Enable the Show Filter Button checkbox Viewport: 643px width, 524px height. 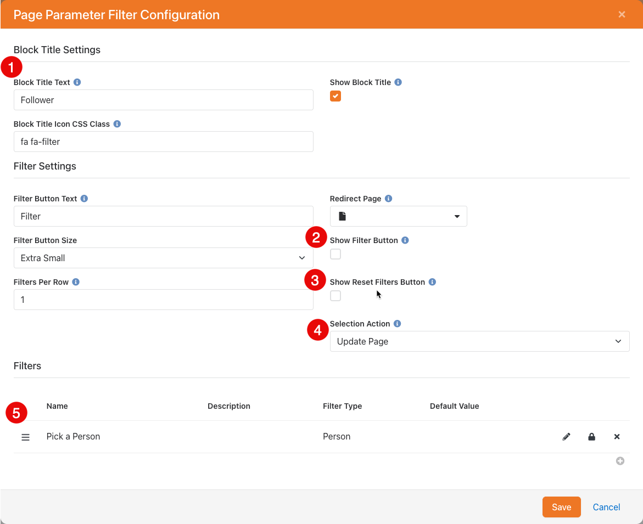pyautogui.click(x=336, y=254)
